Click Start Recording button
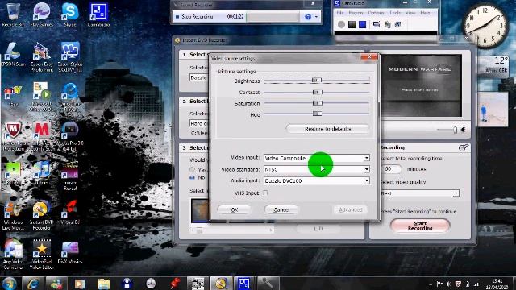Image resolution: width=516 pixels, height=290 pixels. 420,226
